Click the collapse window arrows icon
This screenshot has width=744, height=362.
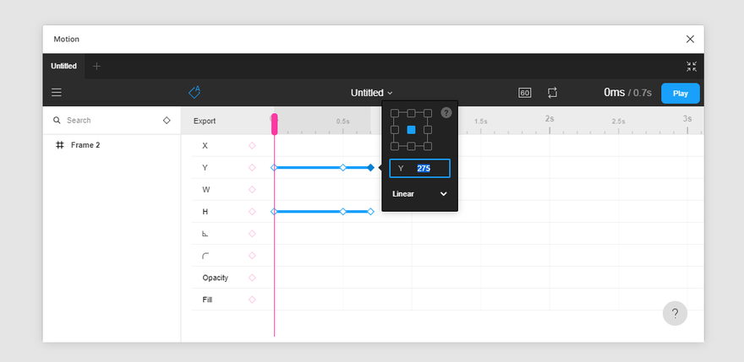tap(692, 67)
